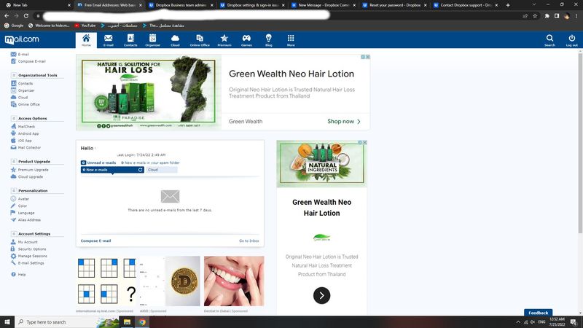This screenshot has height=328, width=583.
Task: Switch to Reset your password Dropbox tab
Action: click(395, 5)
